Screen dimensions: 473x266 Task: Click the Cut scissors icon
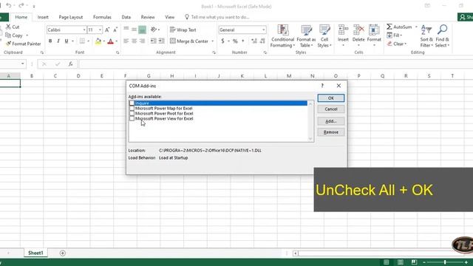click(8, 27)
